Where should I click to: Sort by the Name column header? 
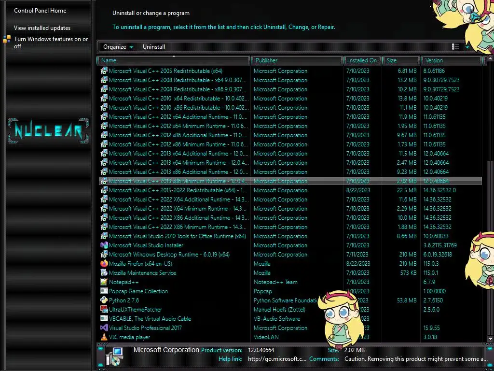(x=174, y=60)
